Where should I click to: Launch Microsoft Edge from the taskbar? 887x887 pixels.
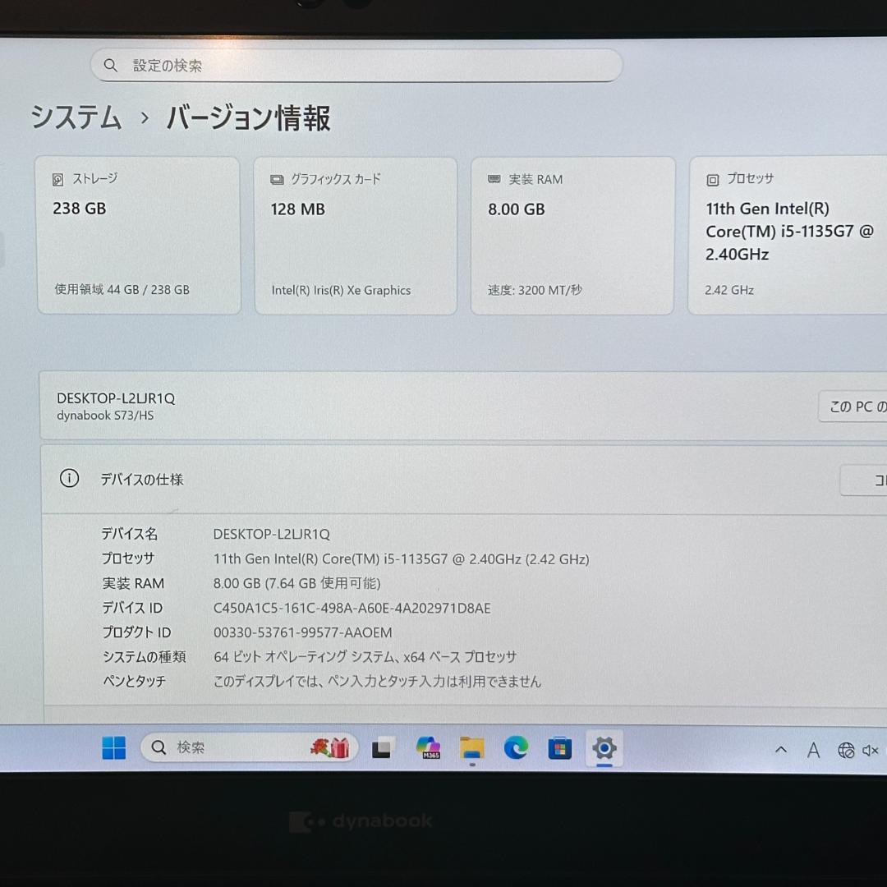click(x=516, y=748)
